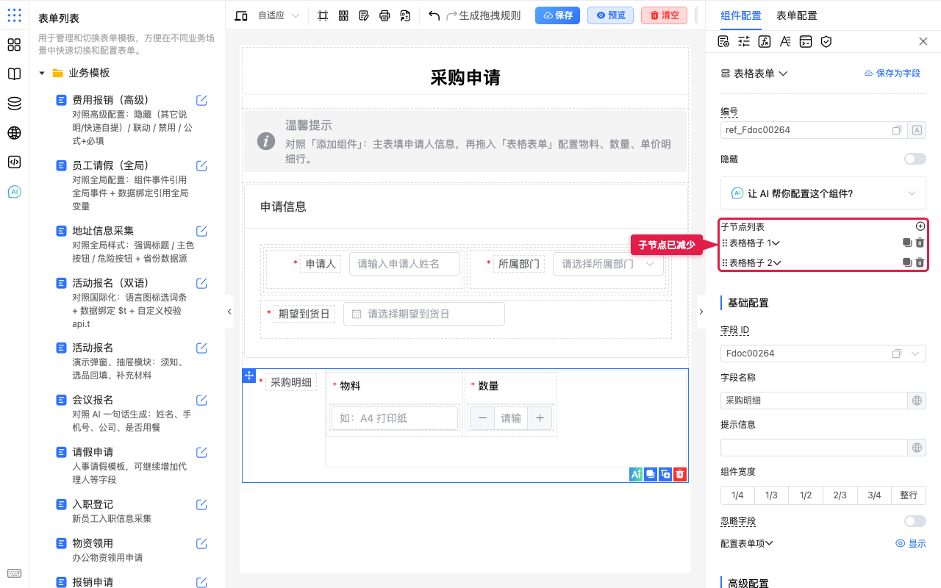The width and height of the screenshot is (941, 588).
Task: Open the text style config icon
Action: tap(785, 41)
